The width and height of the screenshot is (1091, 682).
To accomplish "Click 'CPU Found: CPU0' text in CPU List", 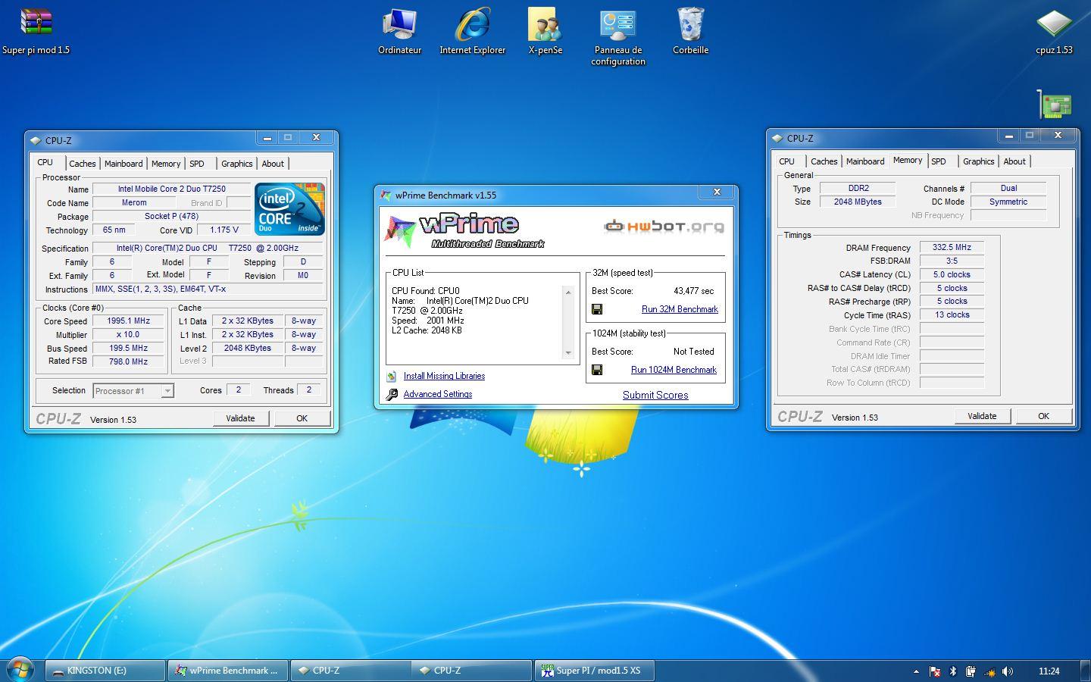I will 425,291.
